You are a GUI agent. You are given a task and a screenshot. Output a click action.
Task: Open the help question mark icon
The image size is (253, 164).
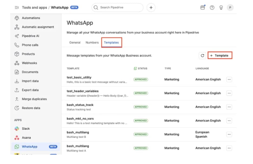point(212,8)
